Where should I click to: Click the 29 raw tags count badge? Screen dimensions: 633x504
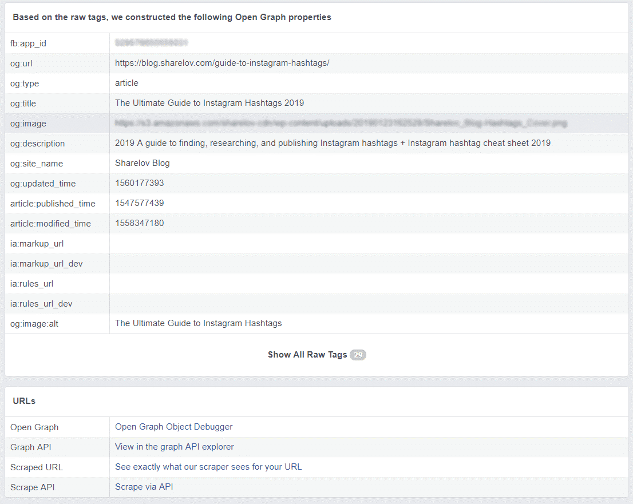click(358, 355)
